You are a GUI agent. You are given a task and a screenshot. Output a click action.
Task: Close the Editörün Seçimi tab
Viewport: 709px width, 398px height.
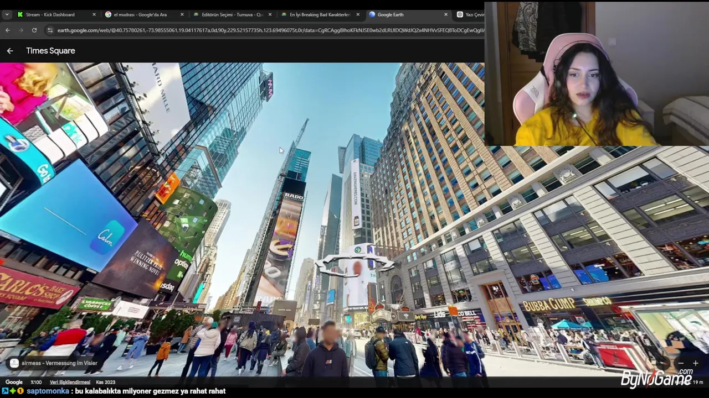click(270, 14)
